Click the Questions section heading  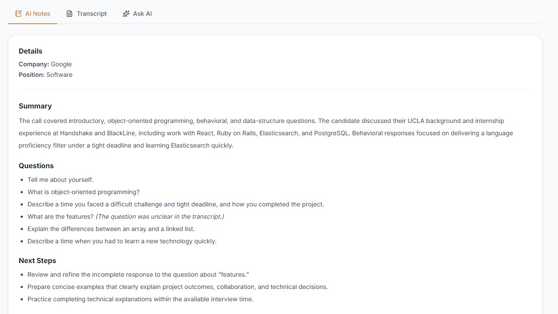point(36,166)
